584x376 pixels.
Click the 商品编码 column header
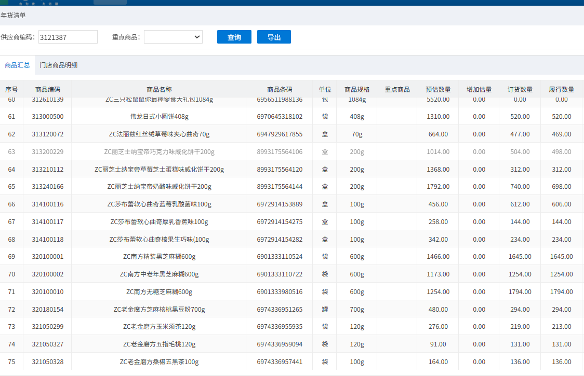(47, 89)
